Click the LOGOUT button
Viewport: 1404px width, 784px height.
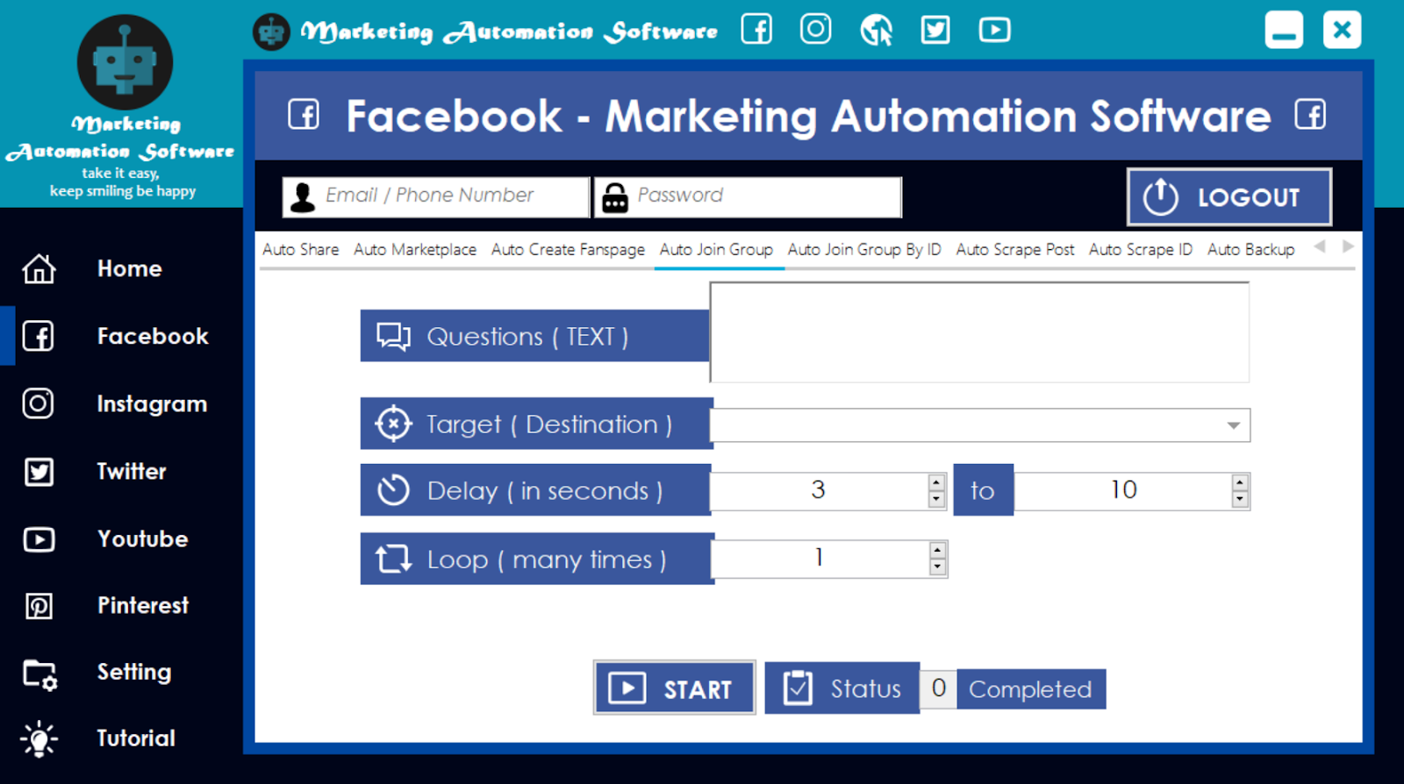(x=1229, y=197)
